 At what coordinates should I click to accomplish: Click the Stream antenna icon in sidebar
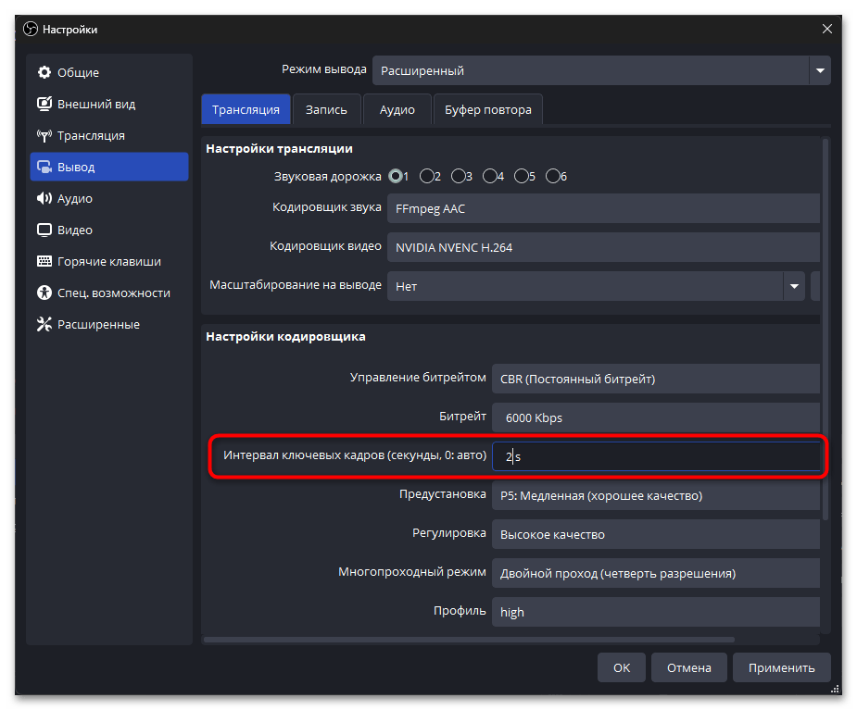(44, 136)
